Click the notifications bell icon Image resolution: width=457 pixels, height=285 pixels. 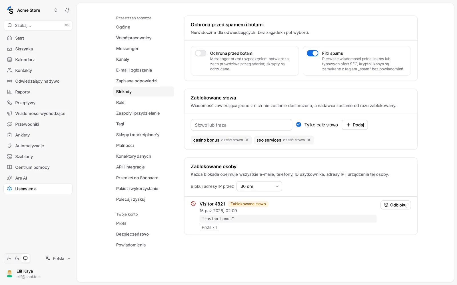point(67,10)
